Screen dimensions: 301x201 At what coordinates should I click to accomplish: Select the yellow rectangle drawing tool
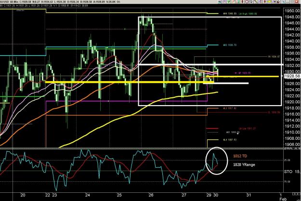click(269, 2)
